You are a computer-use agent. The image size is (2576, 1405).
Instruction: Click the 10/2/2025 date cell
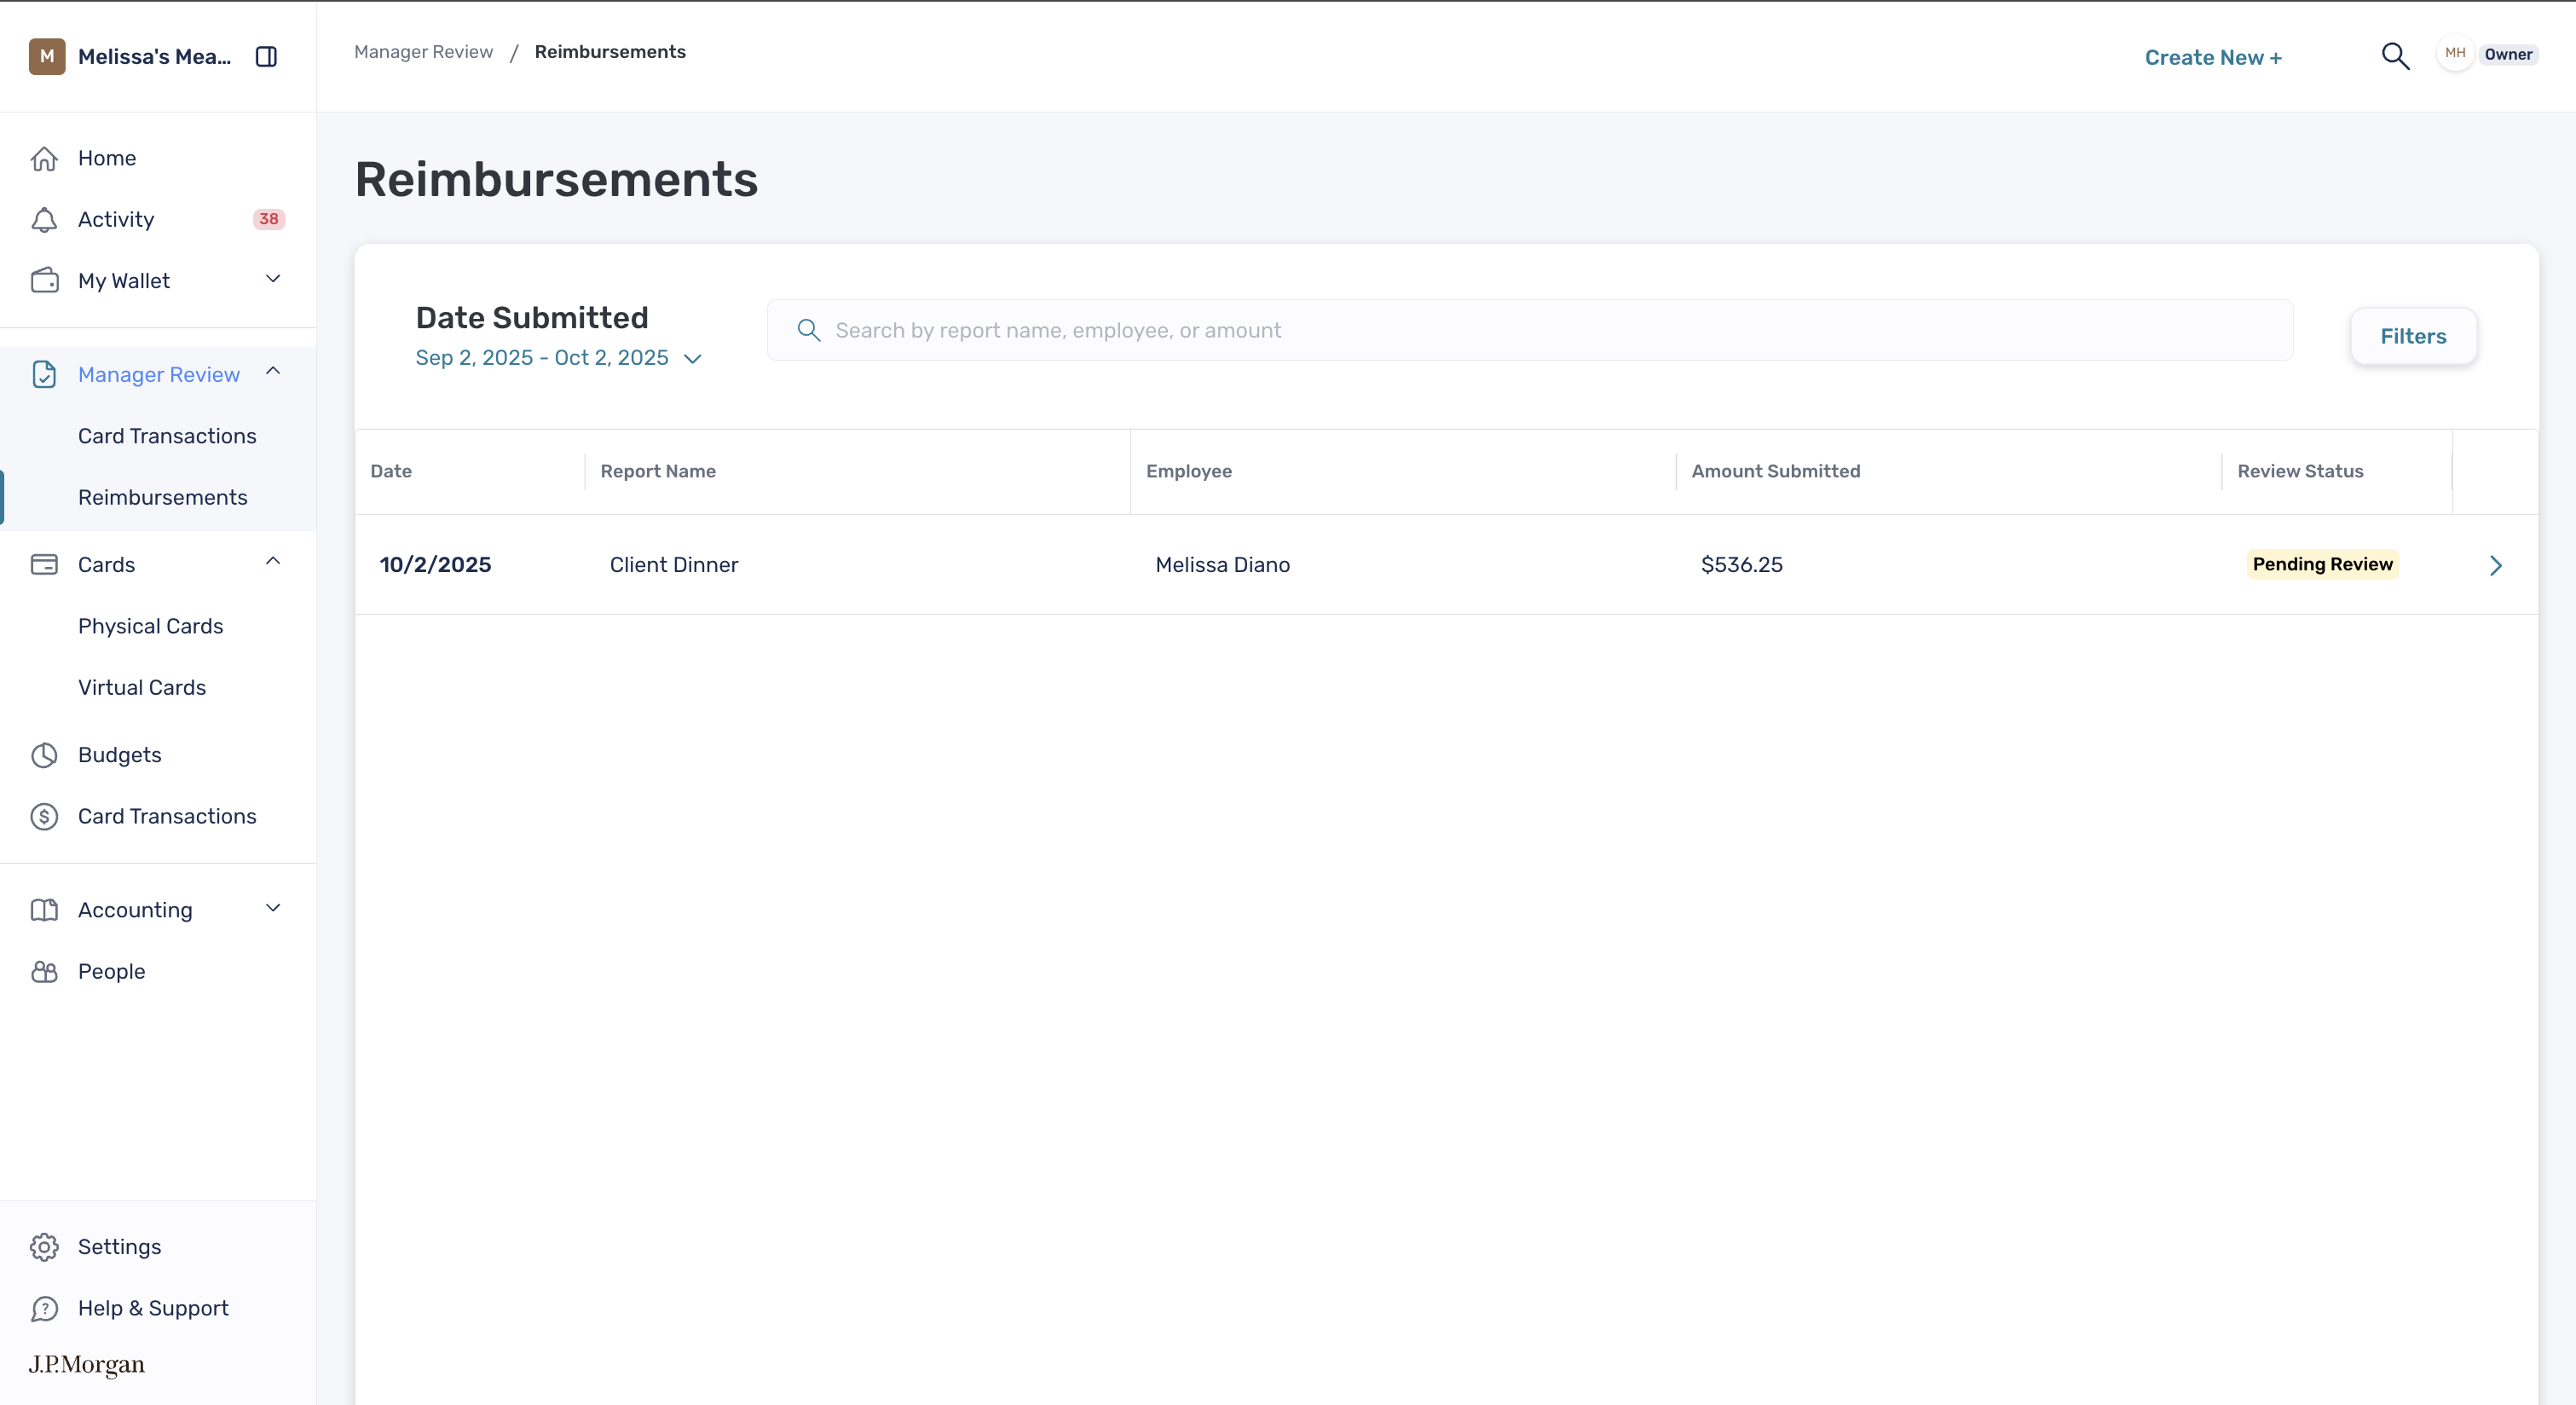click(435, 564)
